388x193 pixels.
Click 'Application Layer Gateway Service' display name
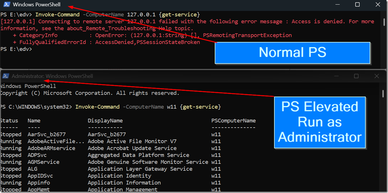[140, 169]
